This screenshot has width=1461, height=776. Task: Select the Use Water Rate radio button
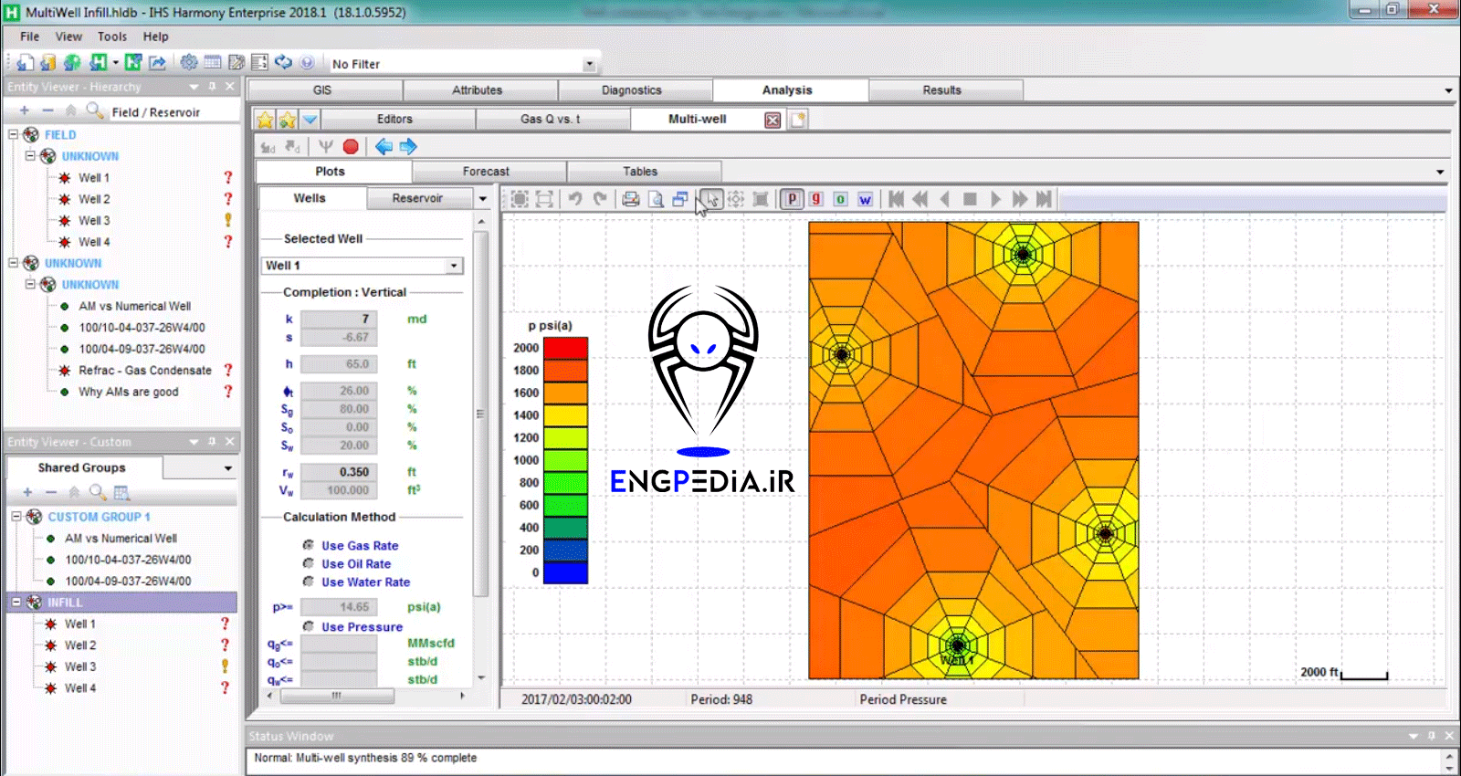(309, 582)
